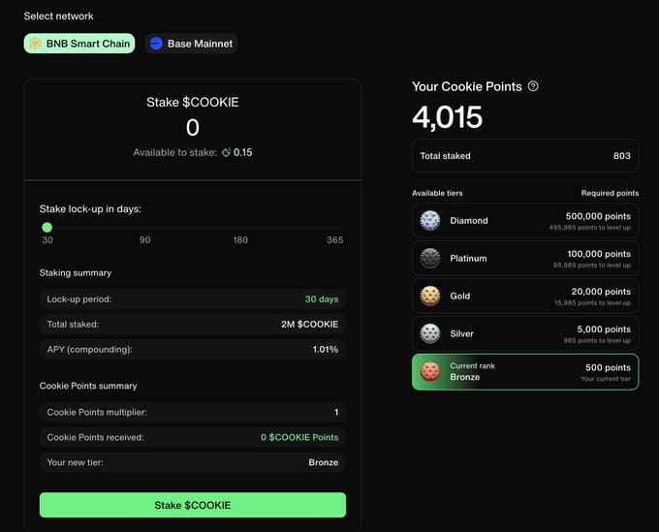Click '985 points to level up' text
The height and width of the screenshot is (532, 659).
point(597,341)
